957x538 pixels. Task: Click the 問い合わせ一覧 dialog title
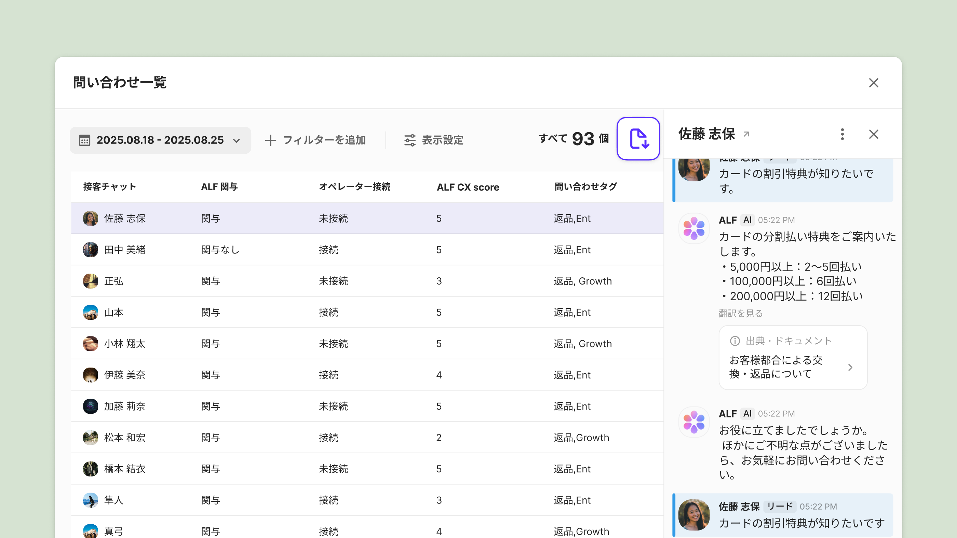point(120,82)
